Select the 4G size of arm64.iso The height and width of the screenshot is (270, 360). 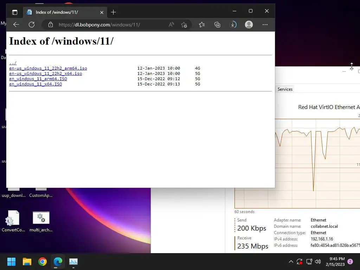click(x=198, y=68)
